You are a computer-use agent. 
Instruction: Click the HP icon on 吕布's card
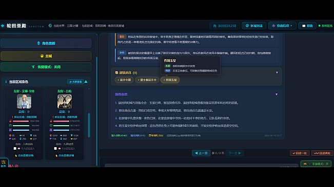point(51,121)
